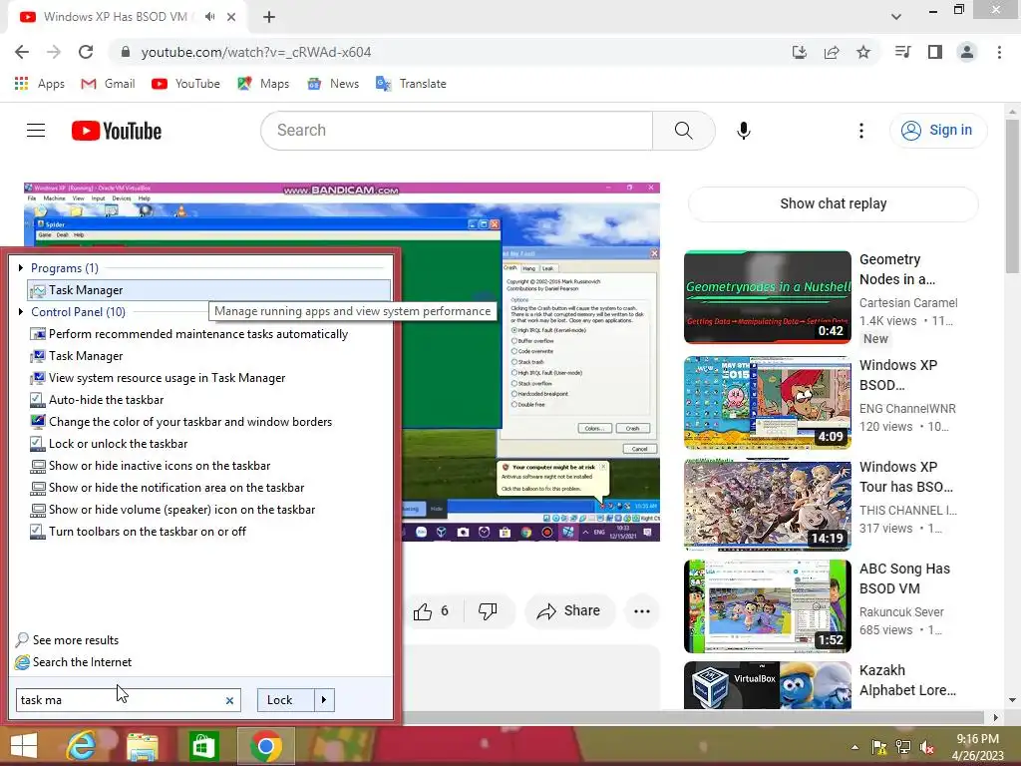
Task: Click Share button under the video
Action: click(x=568, y=611)
